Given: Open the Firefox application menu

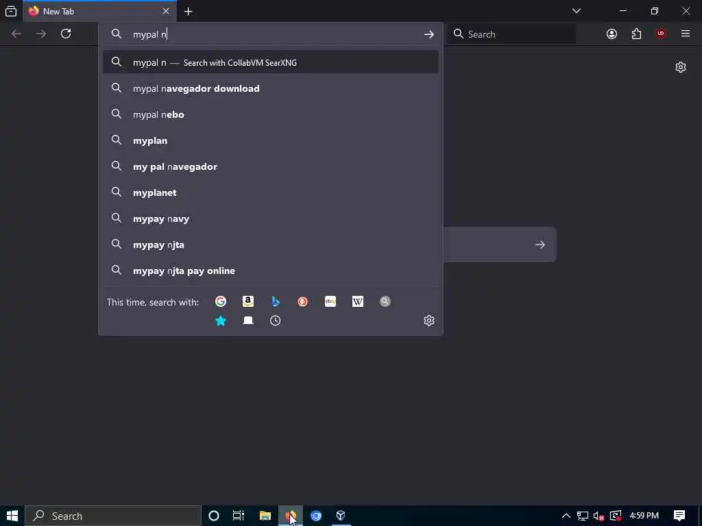Looking at the screenshot, I should click(686, 34).
